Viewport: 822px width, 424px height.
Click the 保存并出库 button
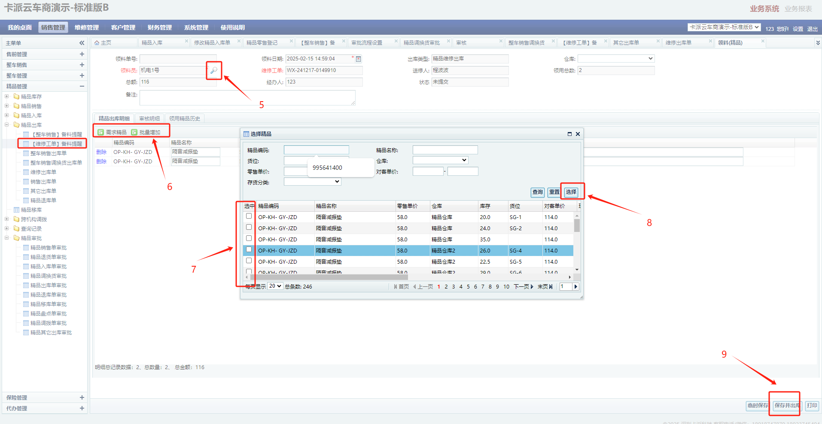tap(787, 406)
